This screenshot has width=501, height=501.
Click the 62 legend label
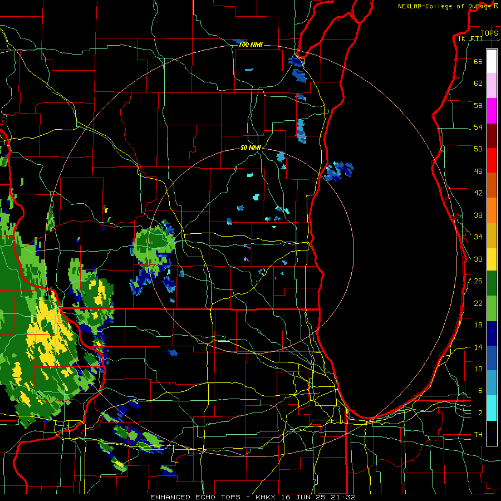coord(478,83)
